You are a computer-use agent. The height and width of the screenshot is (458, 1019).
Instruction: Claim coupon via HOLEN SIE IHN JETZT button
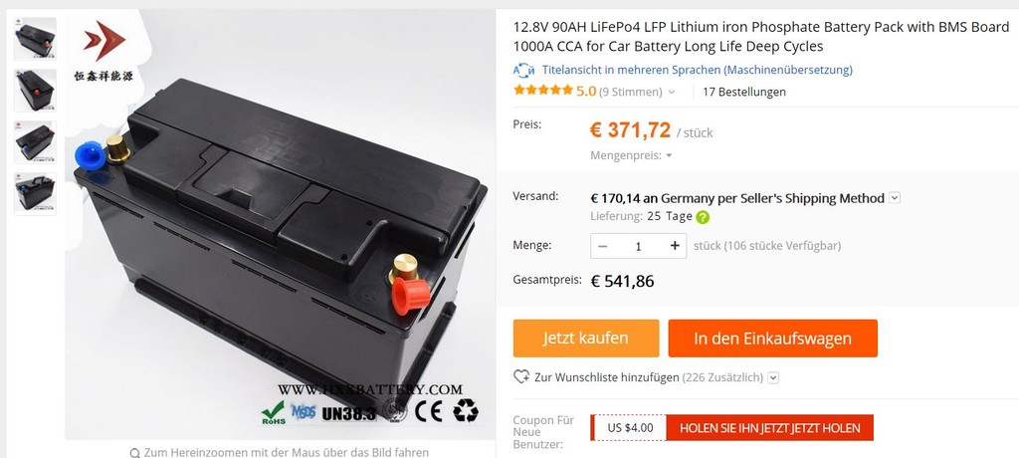pyautogui.click(x=769, y=427)
